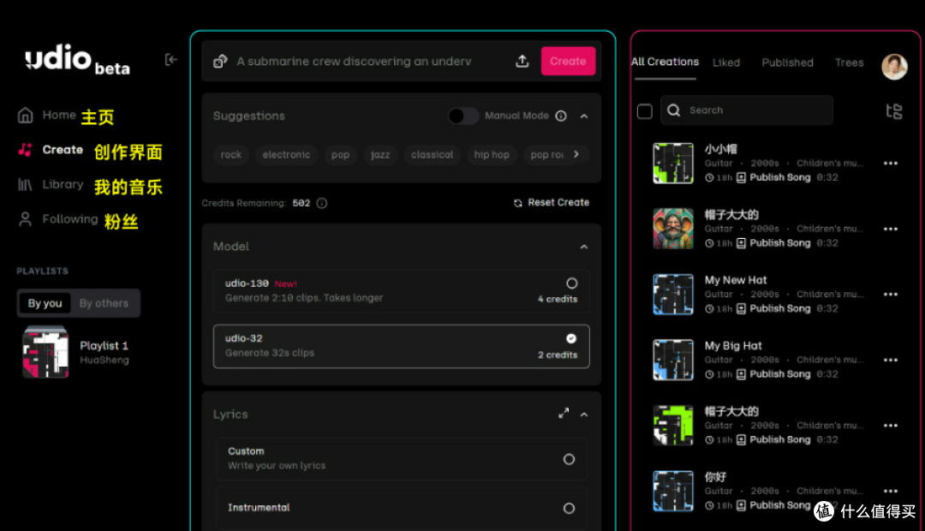Click the Following person icon

25,219
